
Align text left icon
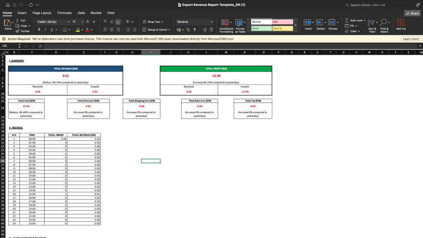click(105, 30)
